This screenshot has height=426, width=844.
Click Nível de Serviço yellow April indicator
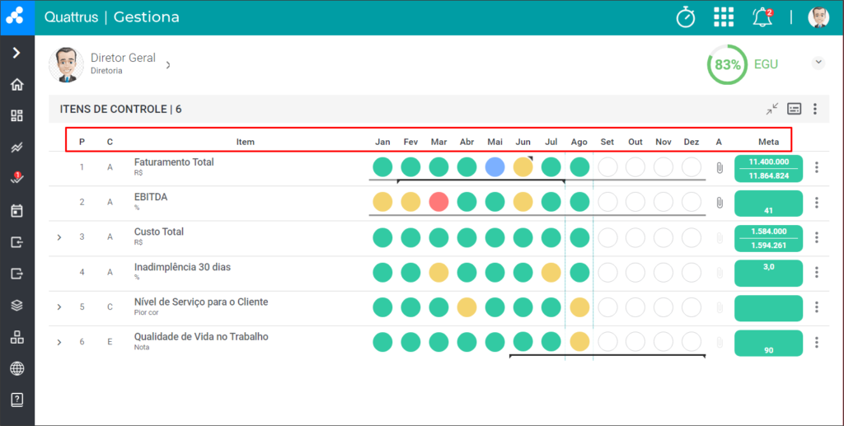(x=467, y=307)
